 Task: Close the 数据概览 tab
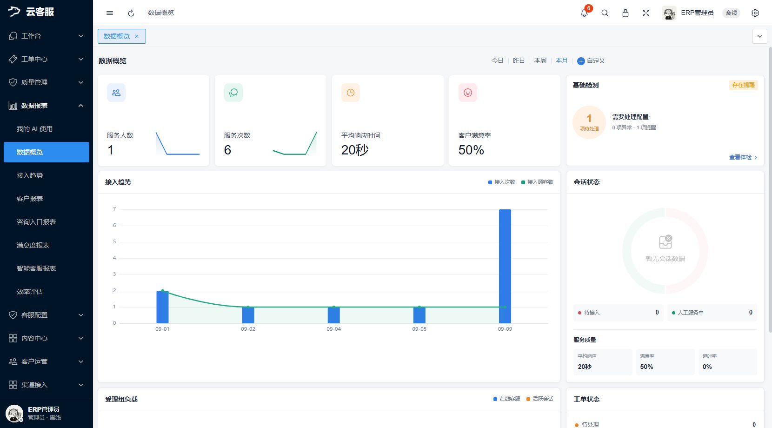click(x=137, y=36)
